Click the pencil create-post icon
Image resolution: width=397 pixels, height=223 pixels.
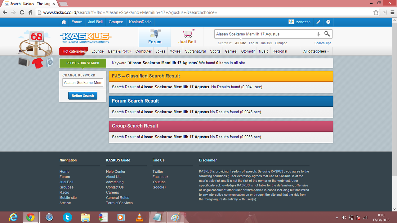point(318,22)
